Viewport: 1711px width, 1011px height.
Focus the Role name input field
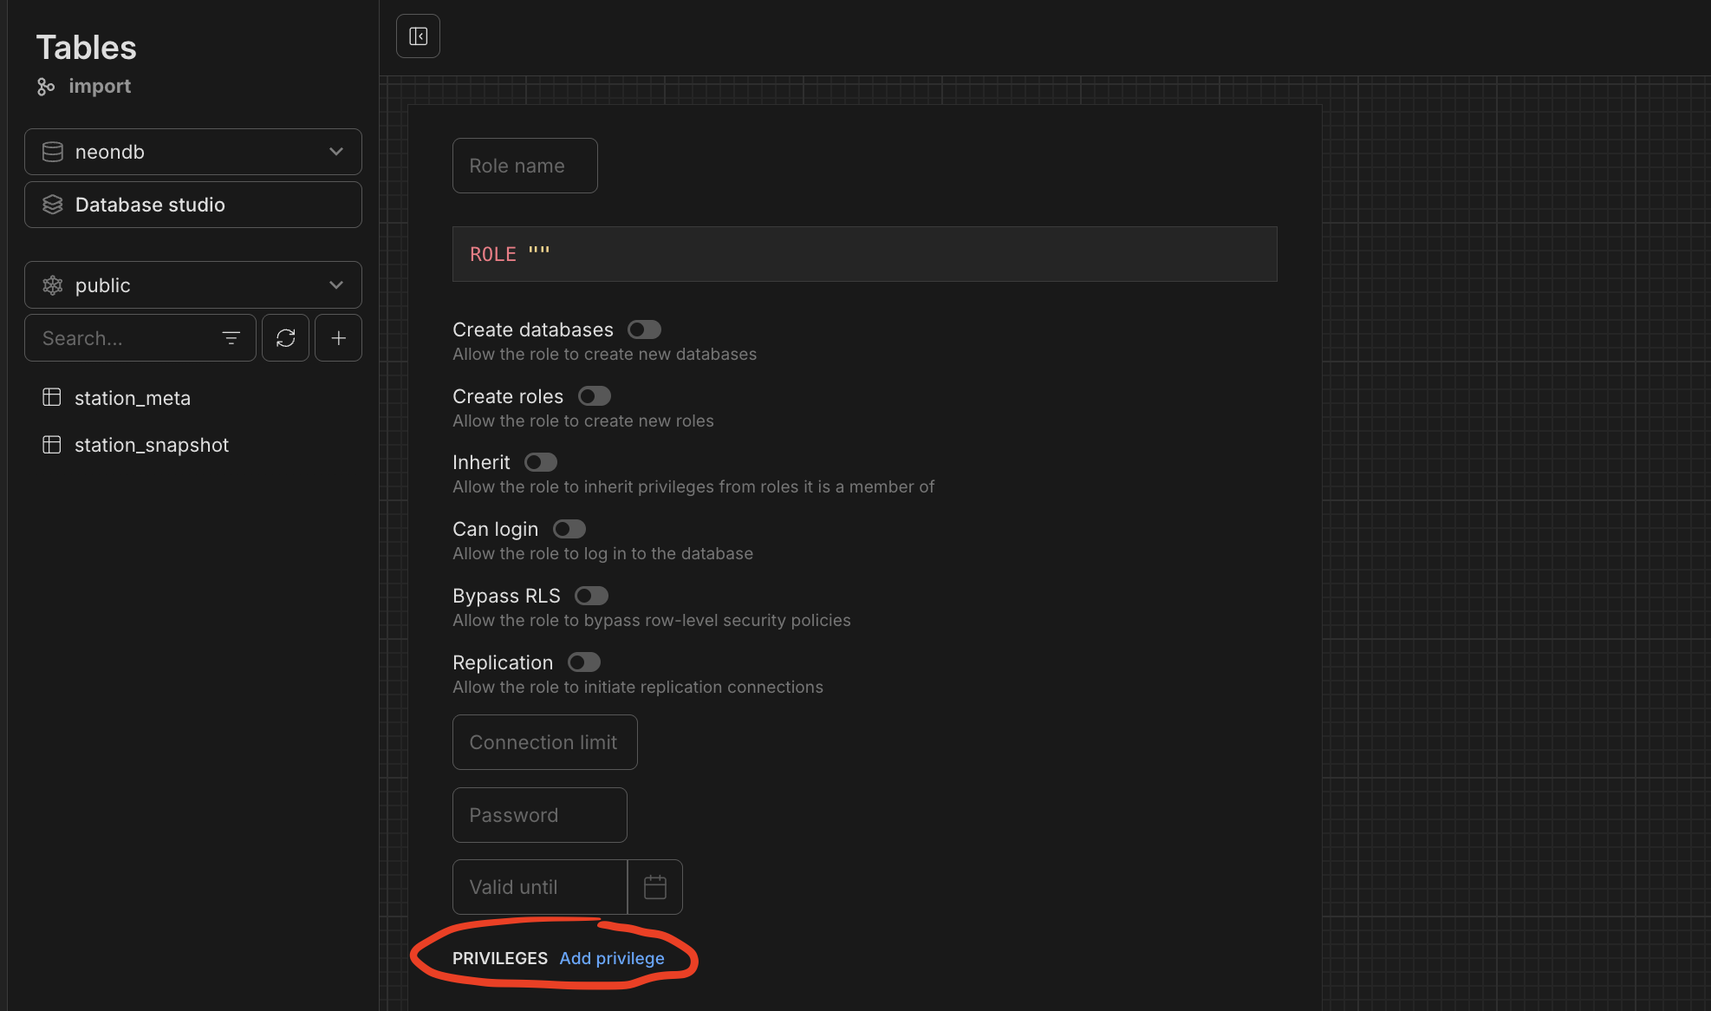524,166
